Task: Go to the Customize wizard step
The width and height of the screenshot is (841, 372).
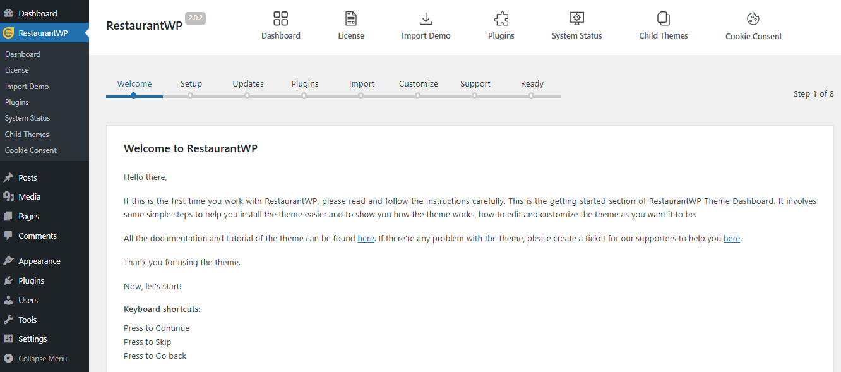Action: [x=419, y=83]
